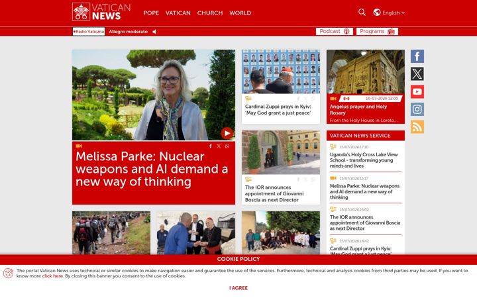The width and height of the screenshot is (477, 298).
Task: Open Angelus prayer and Holy Rosary link
Action: point(358,110)
